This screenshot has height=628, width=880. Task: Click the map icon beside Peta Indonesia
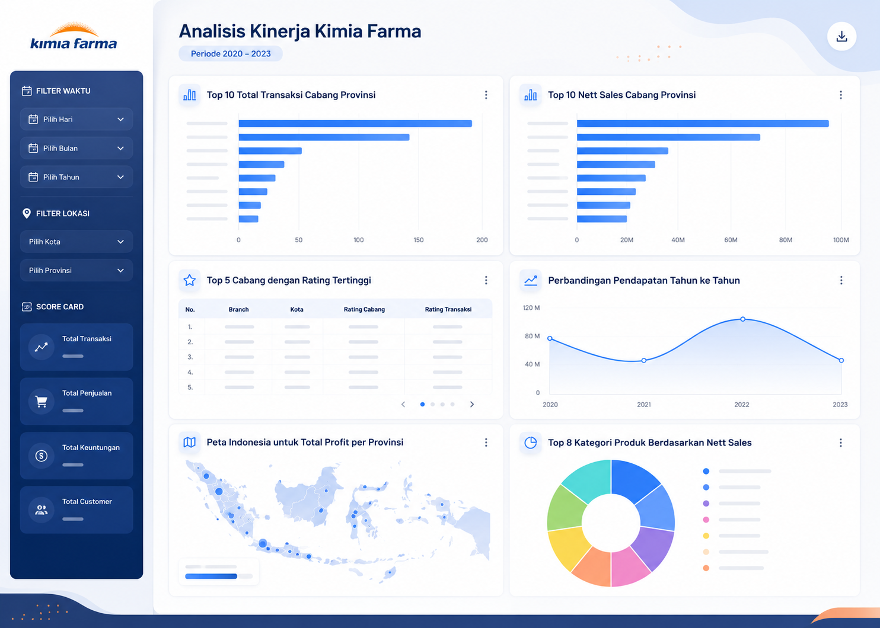click(x=190, y=443)
